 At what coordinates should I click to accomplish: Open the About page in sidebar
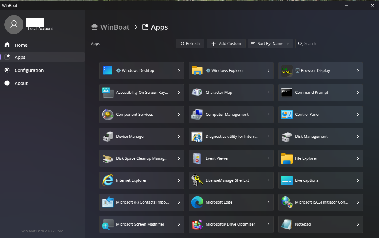coord(42,83)
